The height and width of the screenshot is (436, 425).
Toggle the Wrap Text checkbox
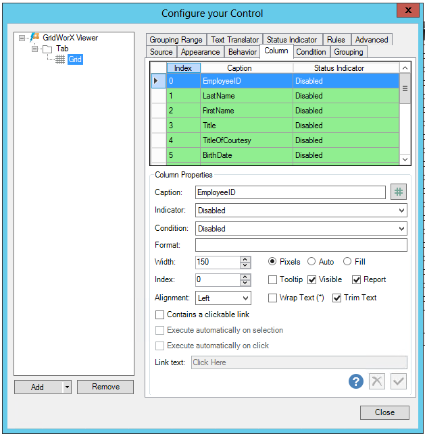click(273, 298)
